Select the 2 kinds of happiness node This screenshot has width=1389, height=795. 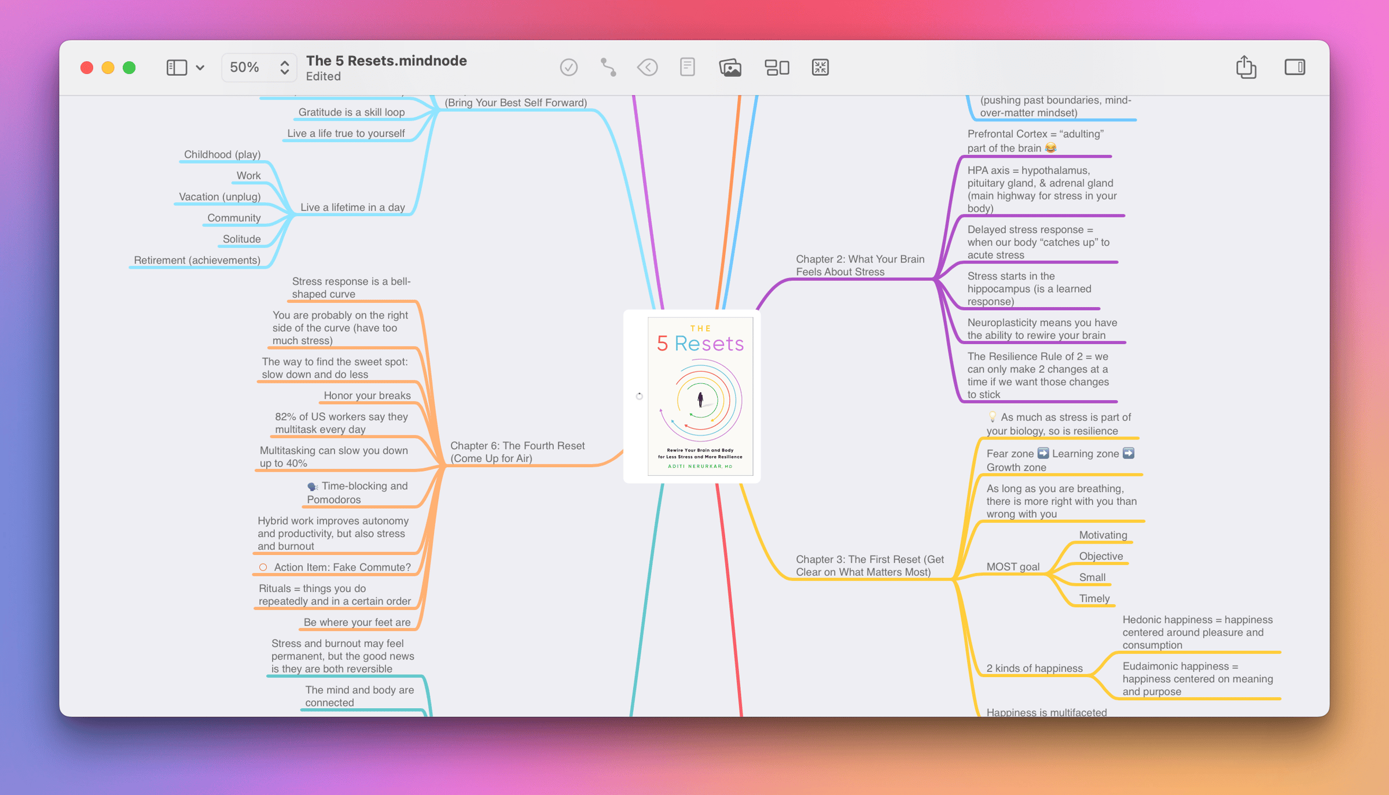1034,668
